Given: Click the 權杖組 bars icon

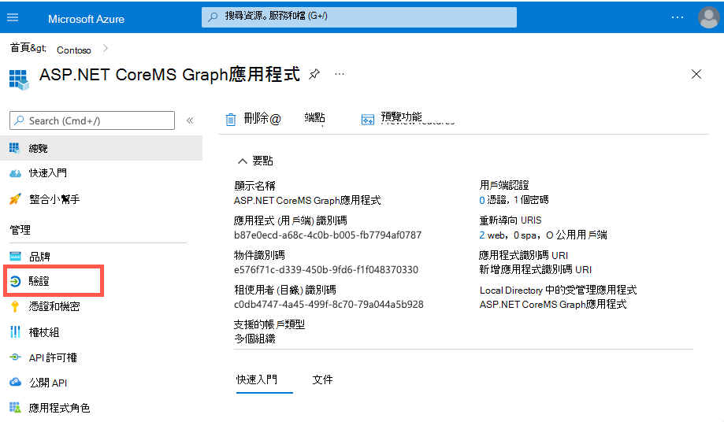Looking at the screenshot, I should (15, 332).
